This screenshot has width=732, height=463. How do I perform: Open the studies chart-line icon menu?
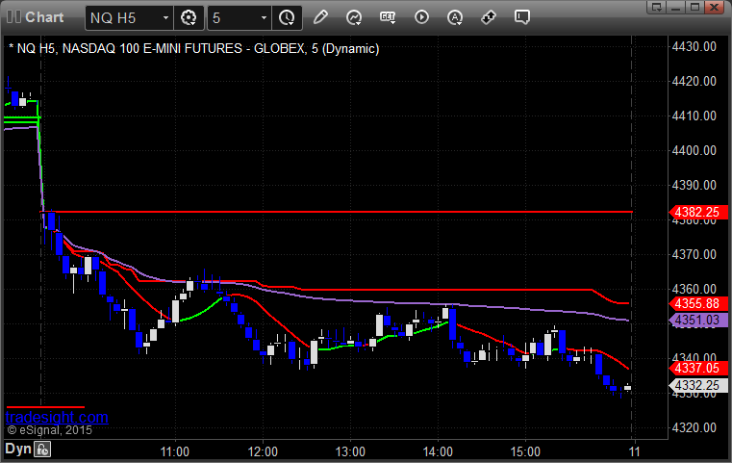tap(354, 17)
